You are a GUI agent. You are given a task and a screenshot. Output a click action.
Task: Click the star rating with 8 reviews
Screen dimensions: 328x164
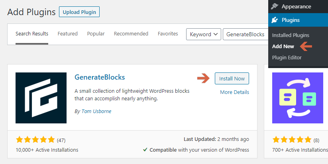[292, 140]
